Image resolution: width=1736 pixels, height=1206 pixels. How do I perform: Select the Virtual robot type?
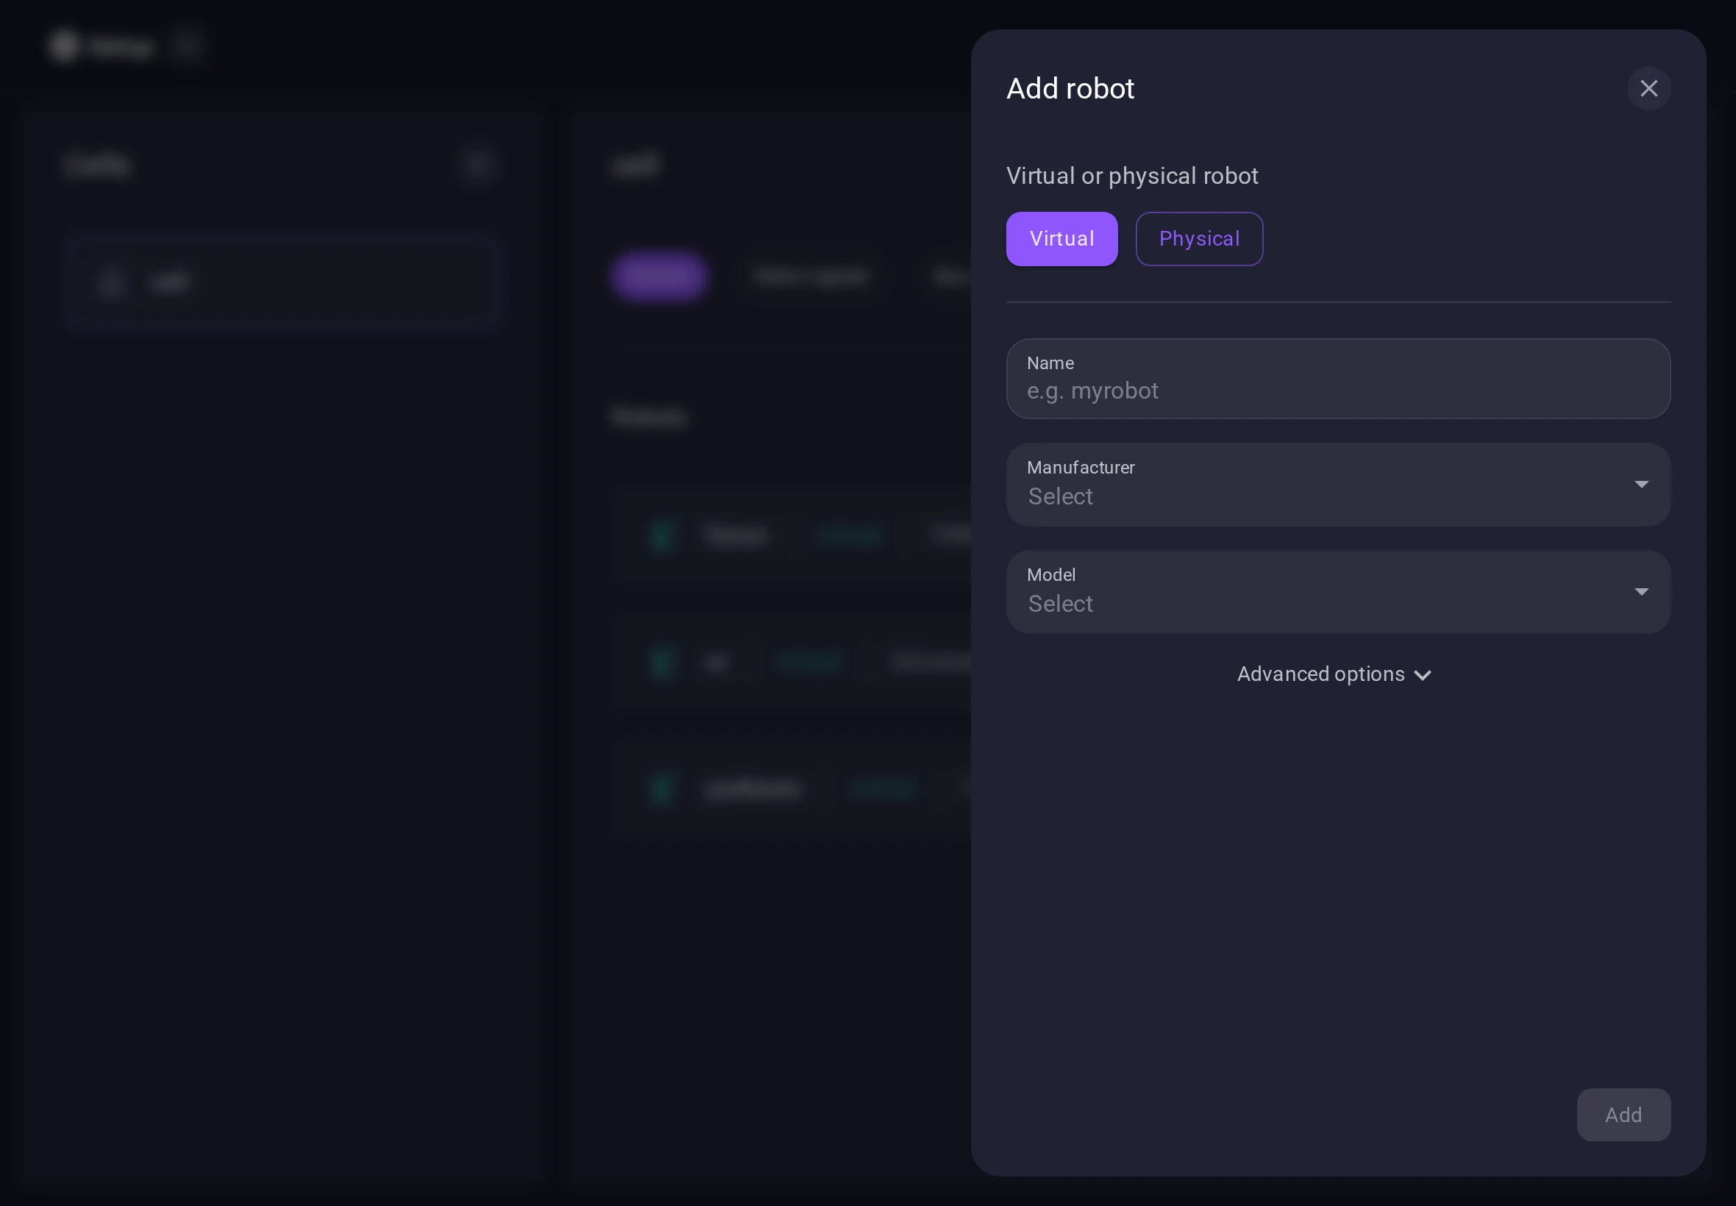(x=1061, y=239)
